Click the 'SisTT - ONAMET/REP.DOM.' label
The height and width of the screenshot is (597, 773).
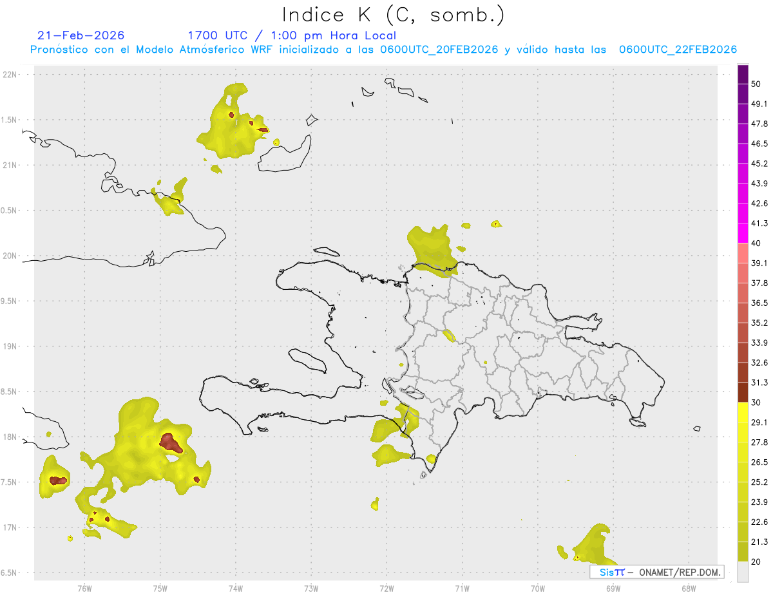pos(657,572)
